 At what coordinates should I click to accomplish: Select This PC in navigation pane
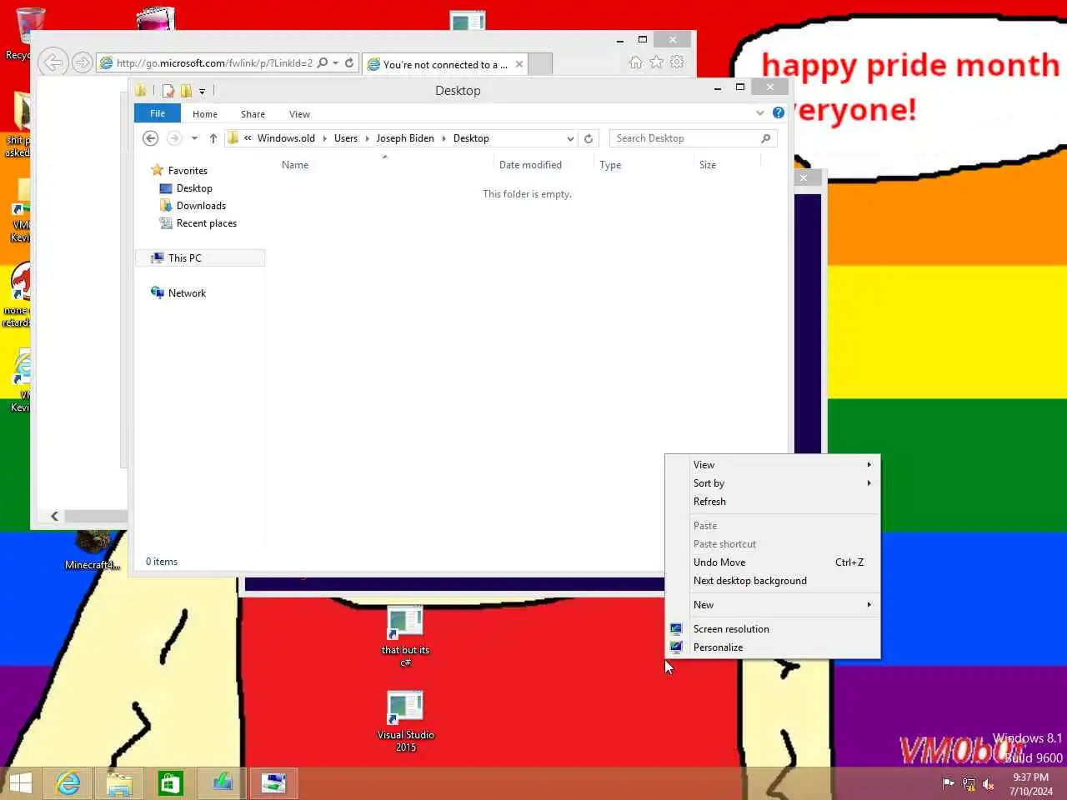click(200, 258)
